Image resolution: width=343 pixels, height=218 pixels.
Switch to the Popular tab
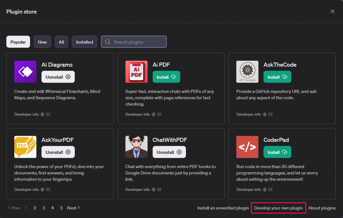pos(18,42)
